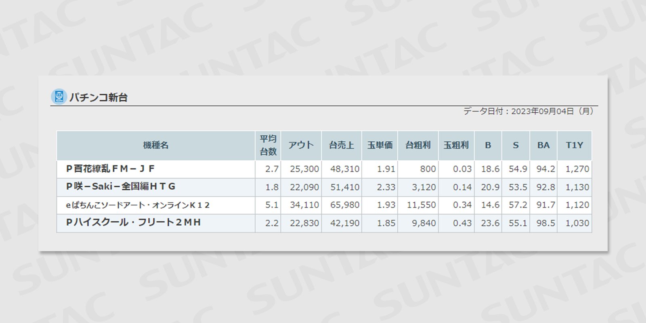Click the 台粗利 column header
Screen dimensions: 646x323
[x=418, y=145]
